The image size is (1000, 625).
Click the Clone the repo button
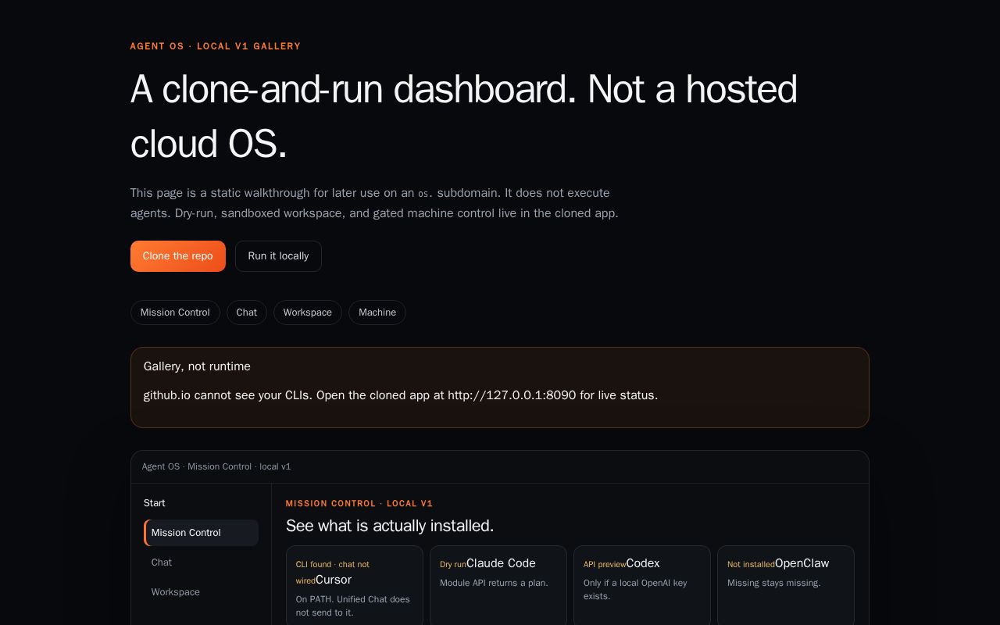(x=178, y=256)
